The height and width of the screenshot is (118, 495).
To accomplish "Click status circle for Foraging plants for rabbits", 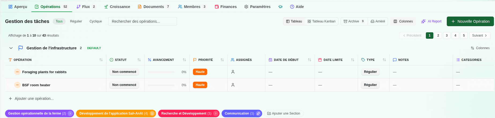I will click(x=17, y=72).
